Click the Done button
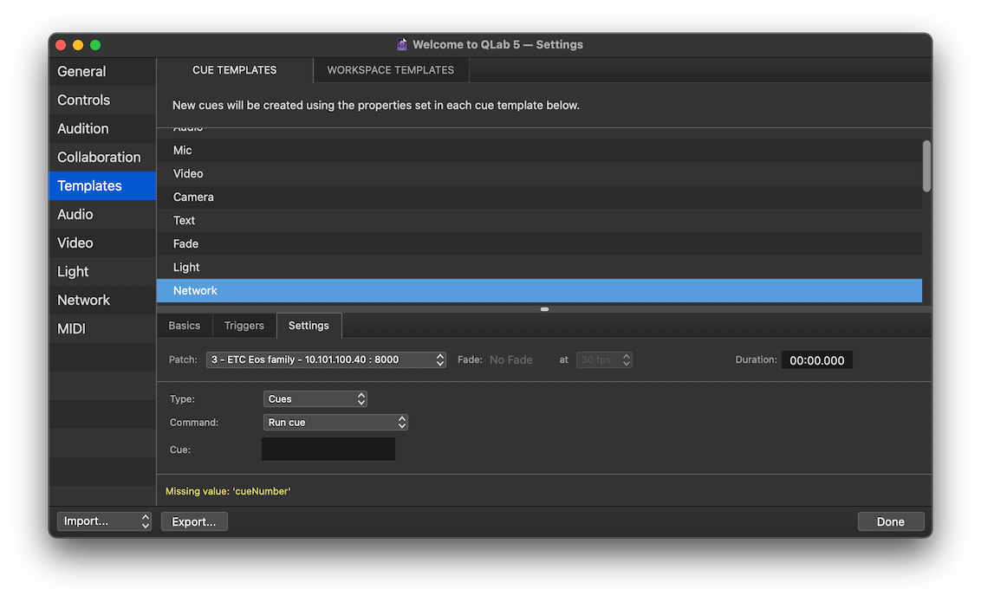The image size is (981, 602). (890, 521)
